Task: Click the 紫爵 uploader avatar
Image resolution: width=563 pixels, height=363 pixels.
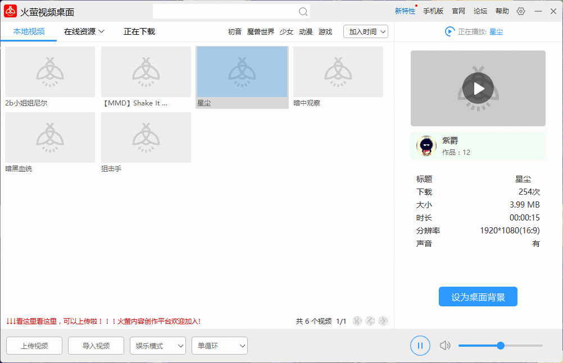Action: [x=426, y=145]
